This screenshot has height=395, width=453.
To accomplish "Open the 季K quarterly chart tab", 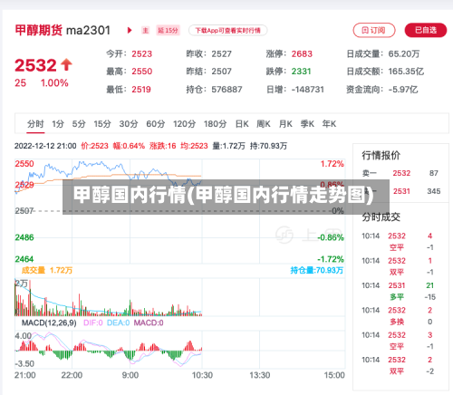I will 307,124.
